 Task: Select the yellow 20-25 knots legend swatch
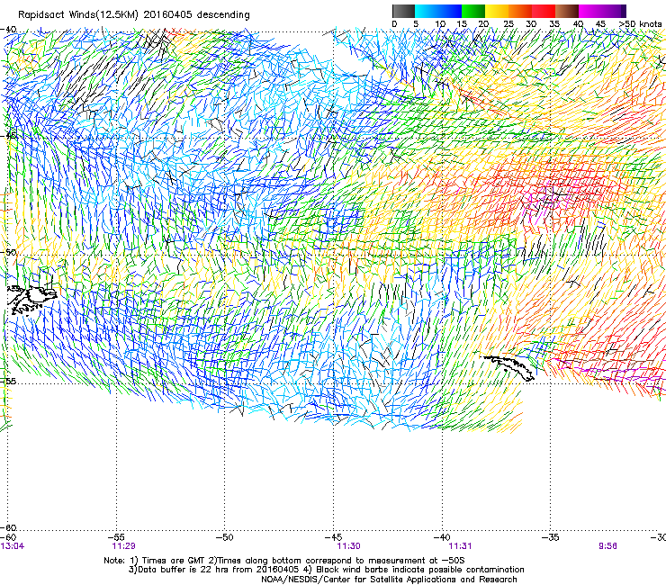tap(497, 11)
